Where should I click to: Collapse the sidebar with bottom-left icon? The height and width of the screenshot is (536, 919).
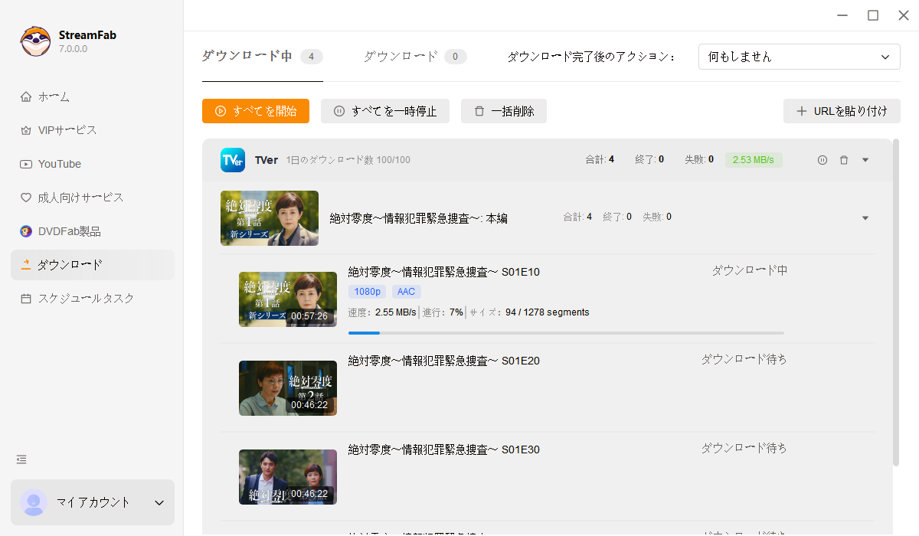[21, 459]
